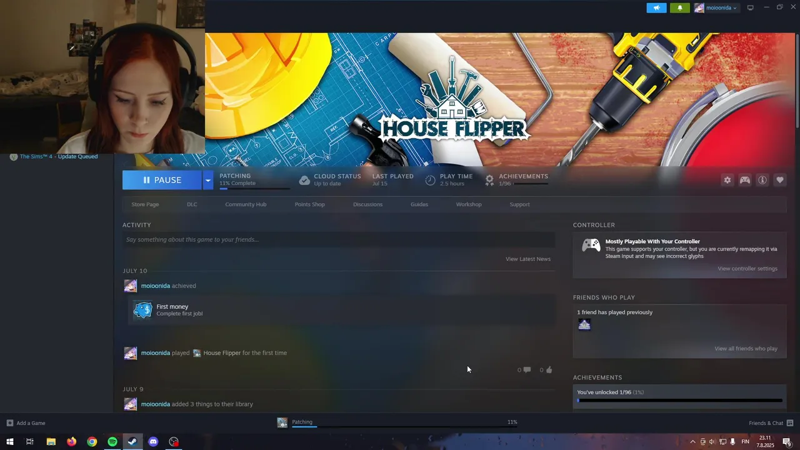Screen dimensions: 800x450
Task: Click Add a Game link
Action: click(x=31, y=423)
